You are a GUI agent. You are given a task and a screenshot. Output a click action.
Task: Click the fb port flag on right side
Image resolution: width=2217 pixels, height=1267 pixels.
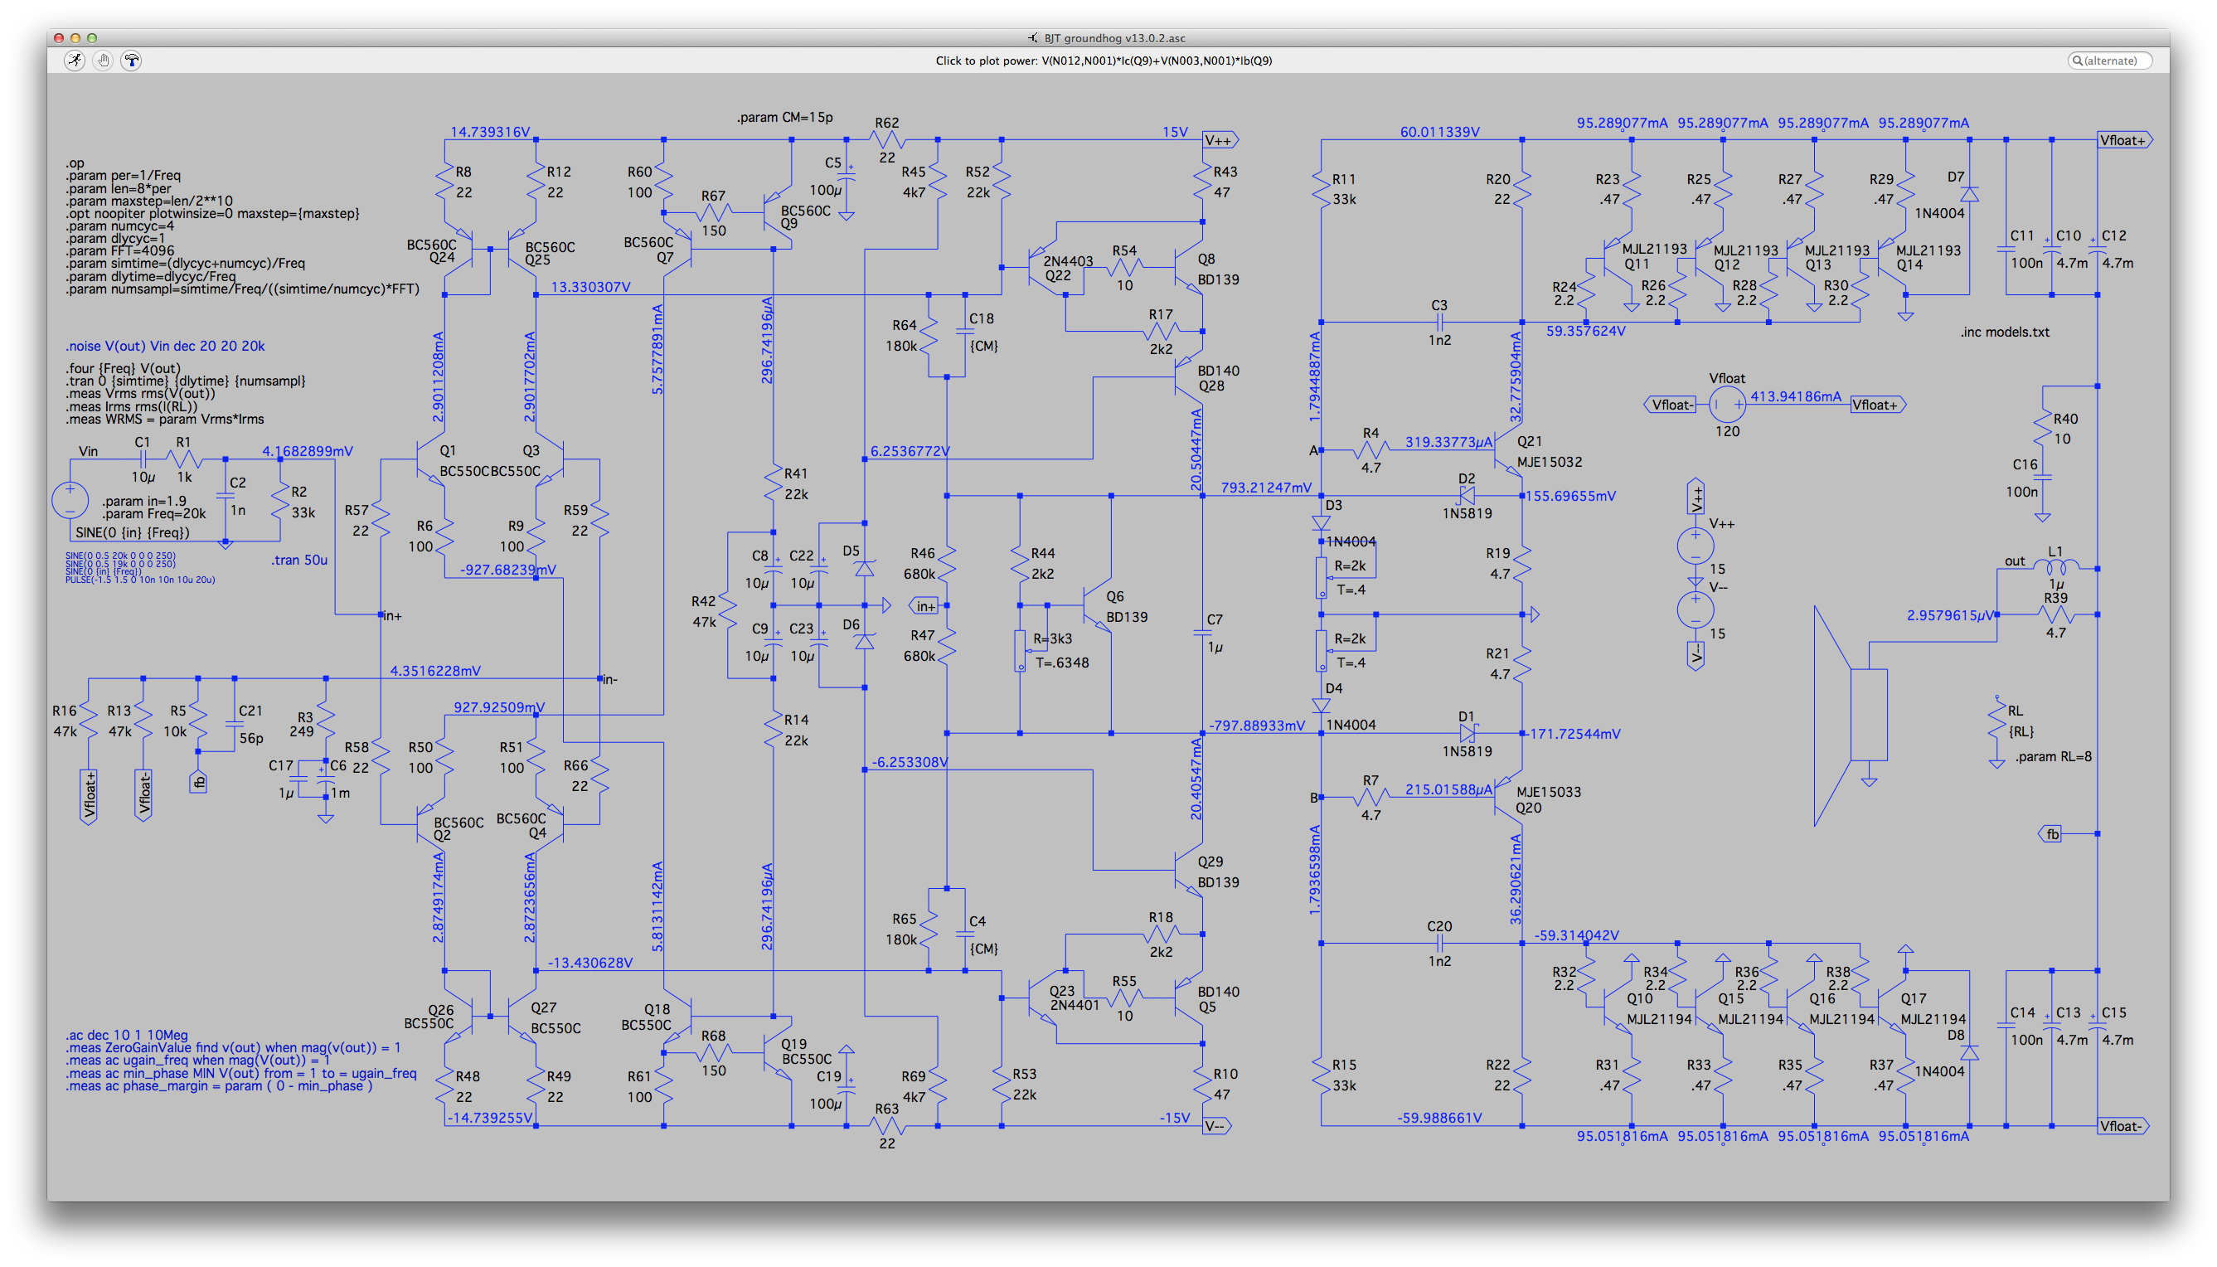coord(2051,833)
